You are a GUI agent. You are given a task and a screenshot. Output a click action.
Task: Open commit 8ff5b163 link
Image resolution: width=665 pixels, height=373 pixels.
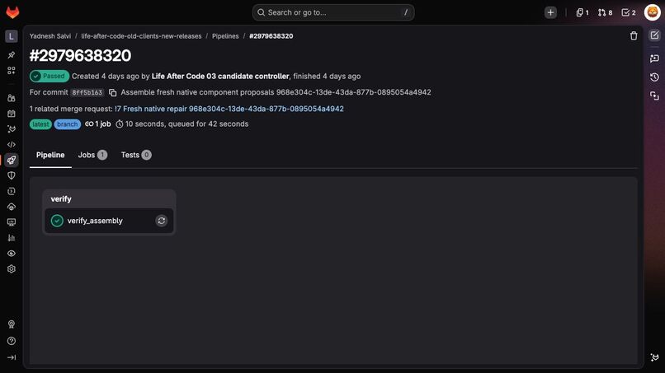87,92
